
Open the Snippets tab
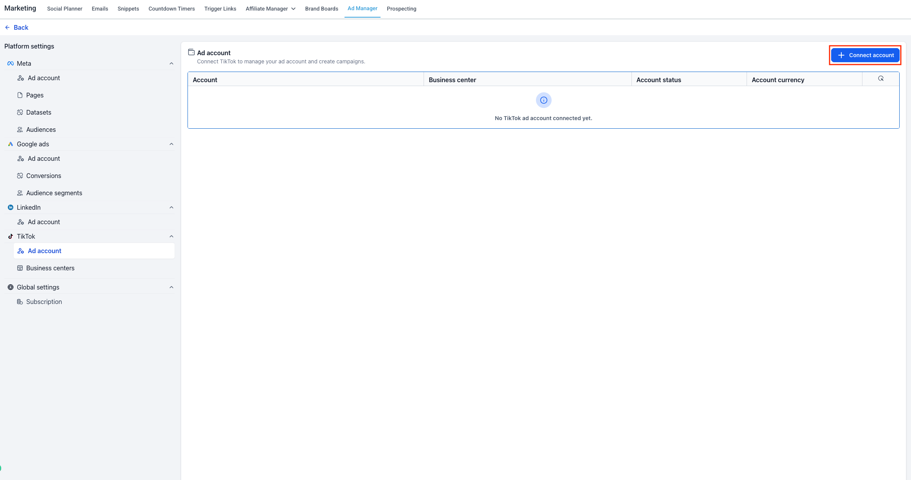click(128, 9)
